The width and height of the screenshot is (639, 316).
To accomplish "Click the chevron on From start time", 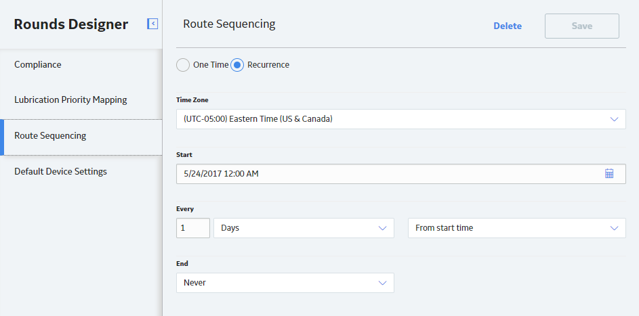I will coord(614,228).
